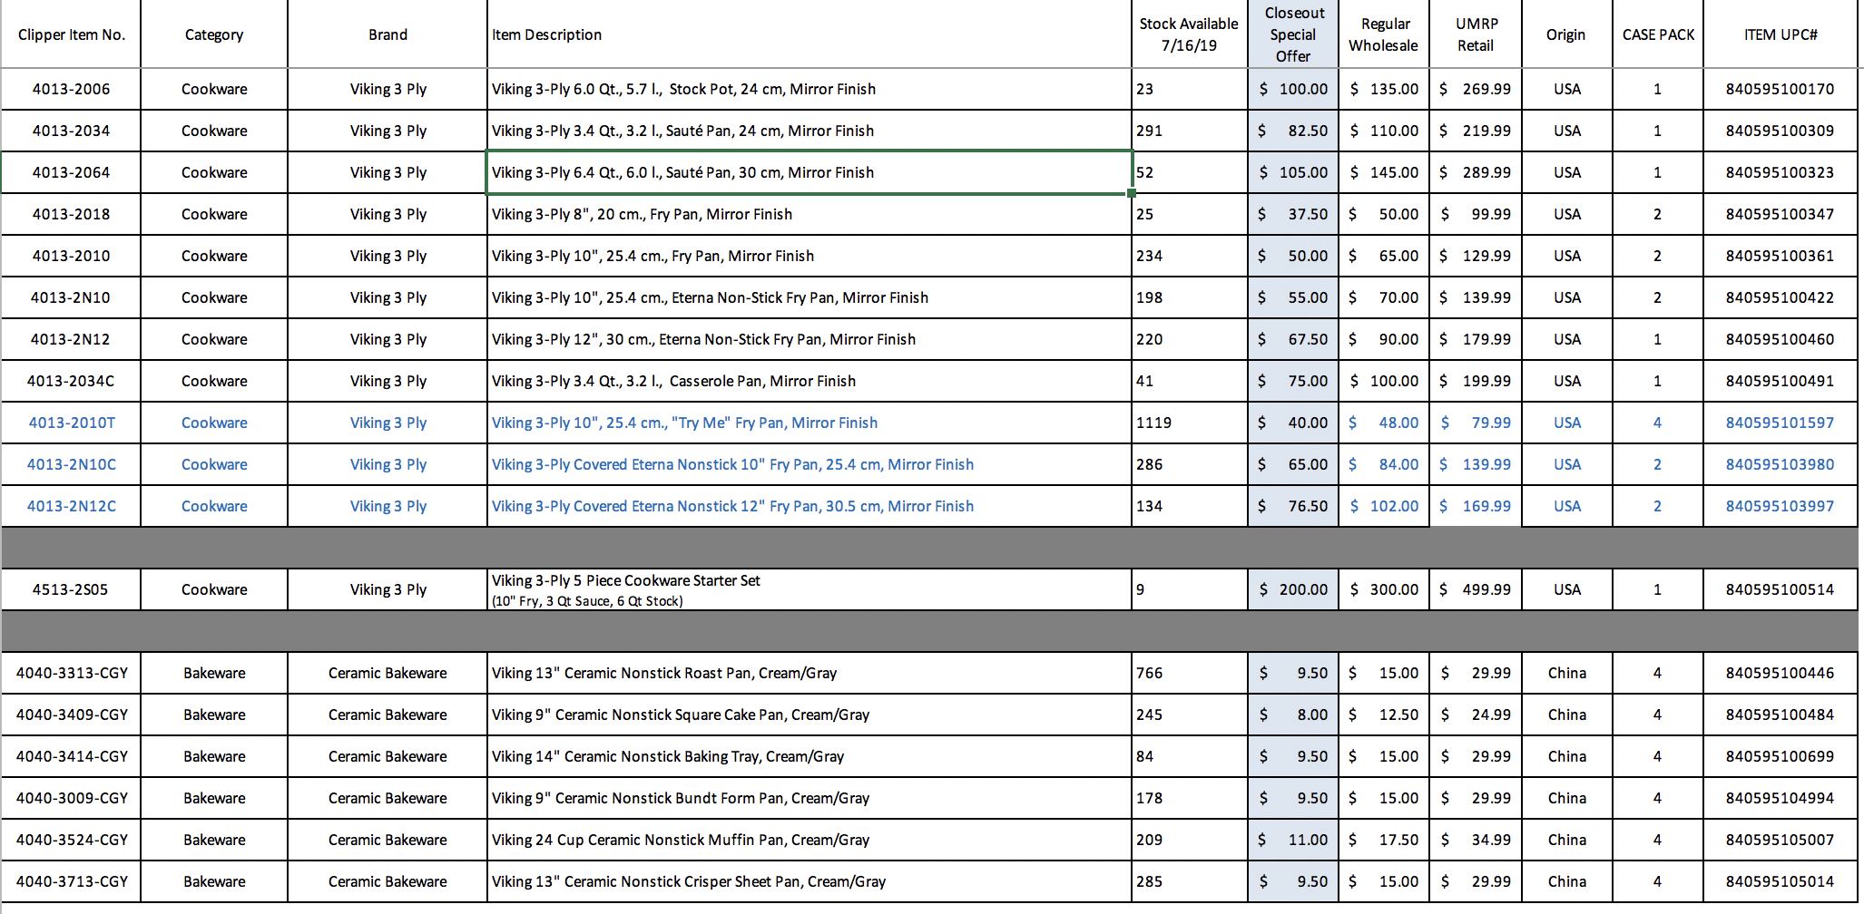Image resolution: width=1864 pixels, height=914 pixels.
Task: Click closeout price 8.00
Action: 1293,715
